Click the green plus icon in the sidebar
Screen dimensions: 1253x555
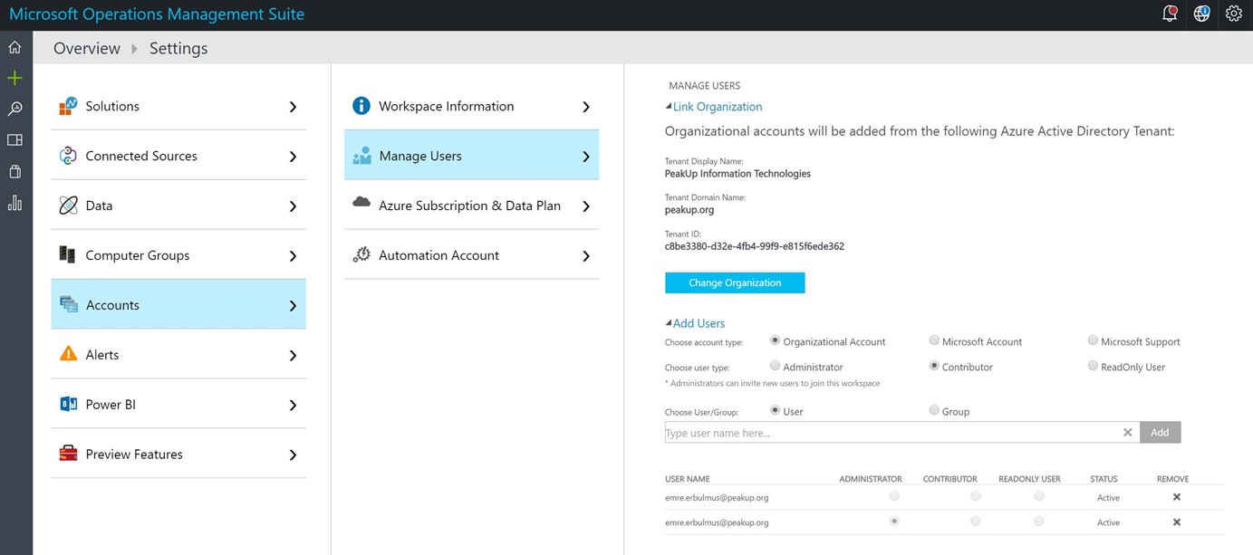(x=14, y=78)
